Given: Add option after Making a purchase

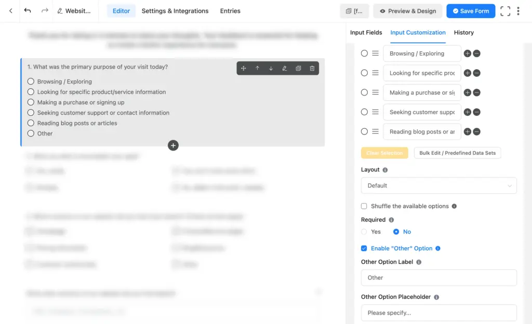Looking at the screenshot, I should pos(467,92).
